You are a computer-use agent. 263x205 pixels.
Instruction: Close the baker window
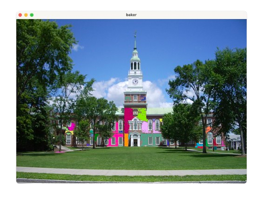20,15
